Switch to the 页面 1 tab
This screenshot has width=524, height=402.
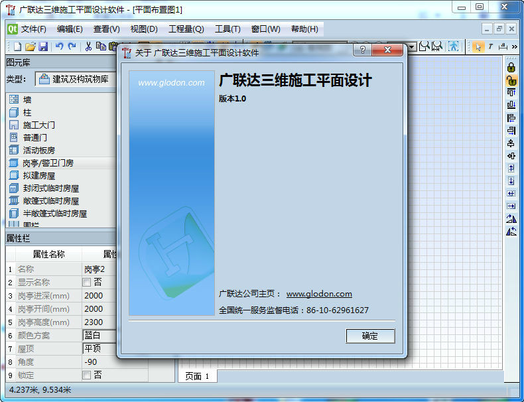[x=197, y=376]
